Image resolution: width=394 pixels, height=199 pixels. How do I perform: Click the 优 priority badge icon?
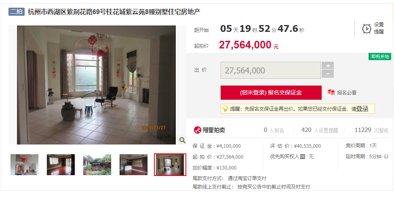tap(303, 157)
